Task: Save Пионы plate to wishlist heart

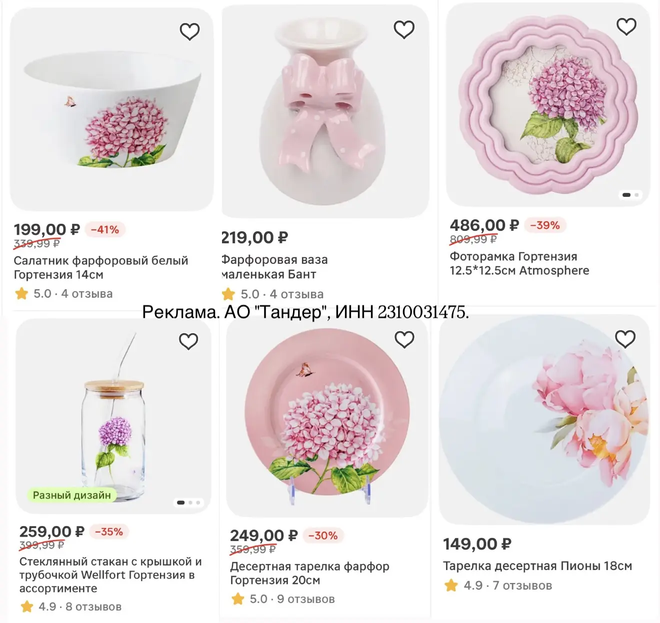Action: pyautogui.click(x=625, y=339)
